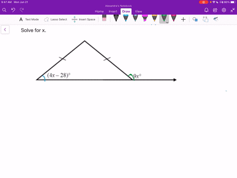This screenshot has width=237, height=178.
Task: Select the galaxy-patterned pen
Action: click(135, 18)
